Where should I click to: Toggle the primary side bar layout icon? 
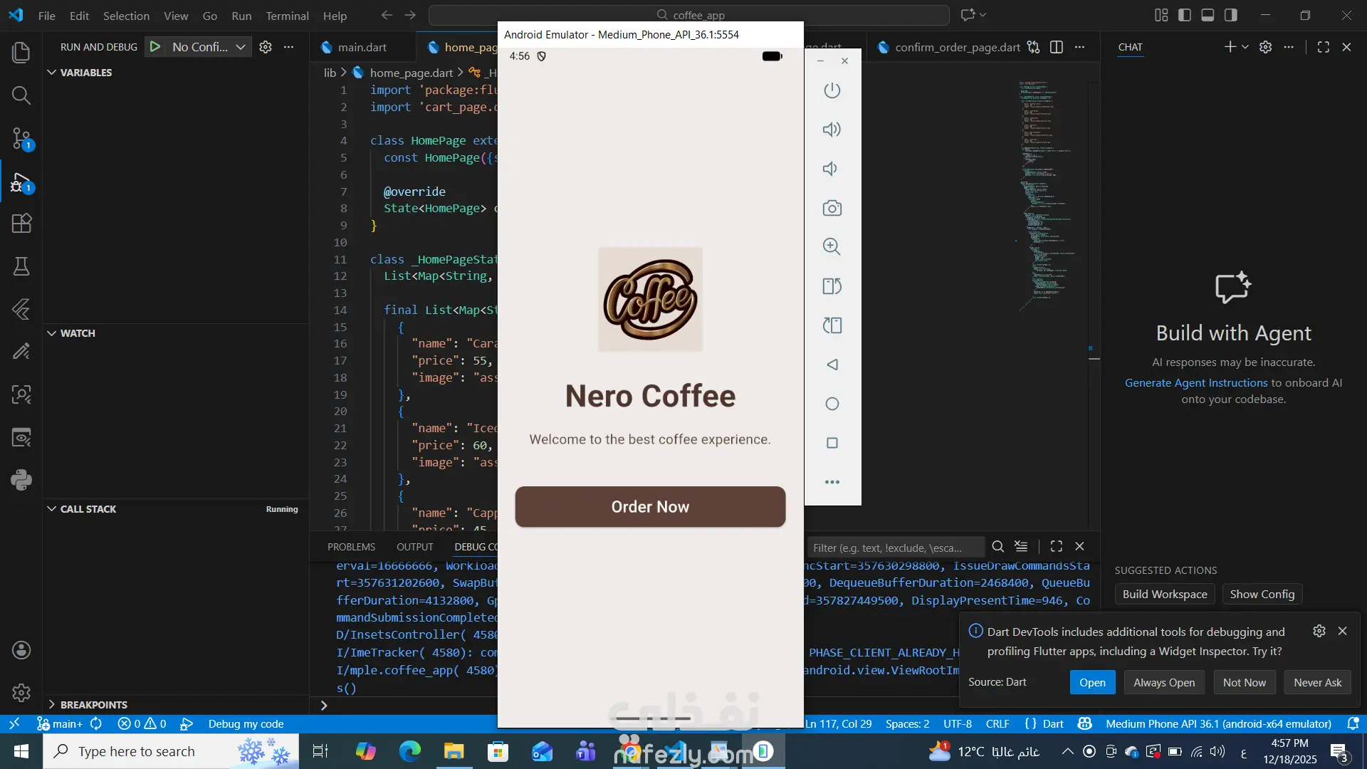pos(1185,15)
